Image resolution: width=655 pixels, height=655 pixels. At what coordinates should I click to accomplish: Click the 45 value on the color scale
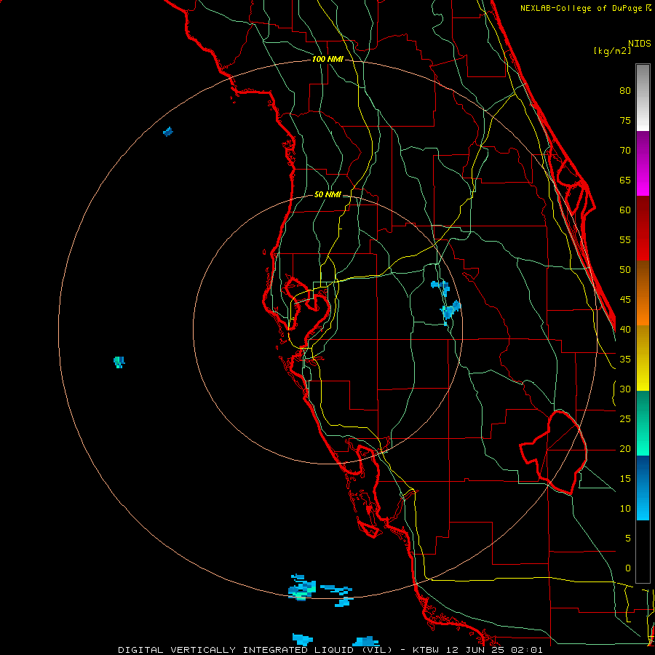(625, 300)
